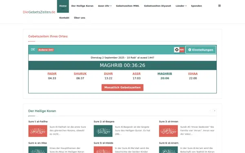The height and width of the screenshot is (153, 245).
Task: Click the Sure 3: al-Imran title
Action: (x=168, y=122)
